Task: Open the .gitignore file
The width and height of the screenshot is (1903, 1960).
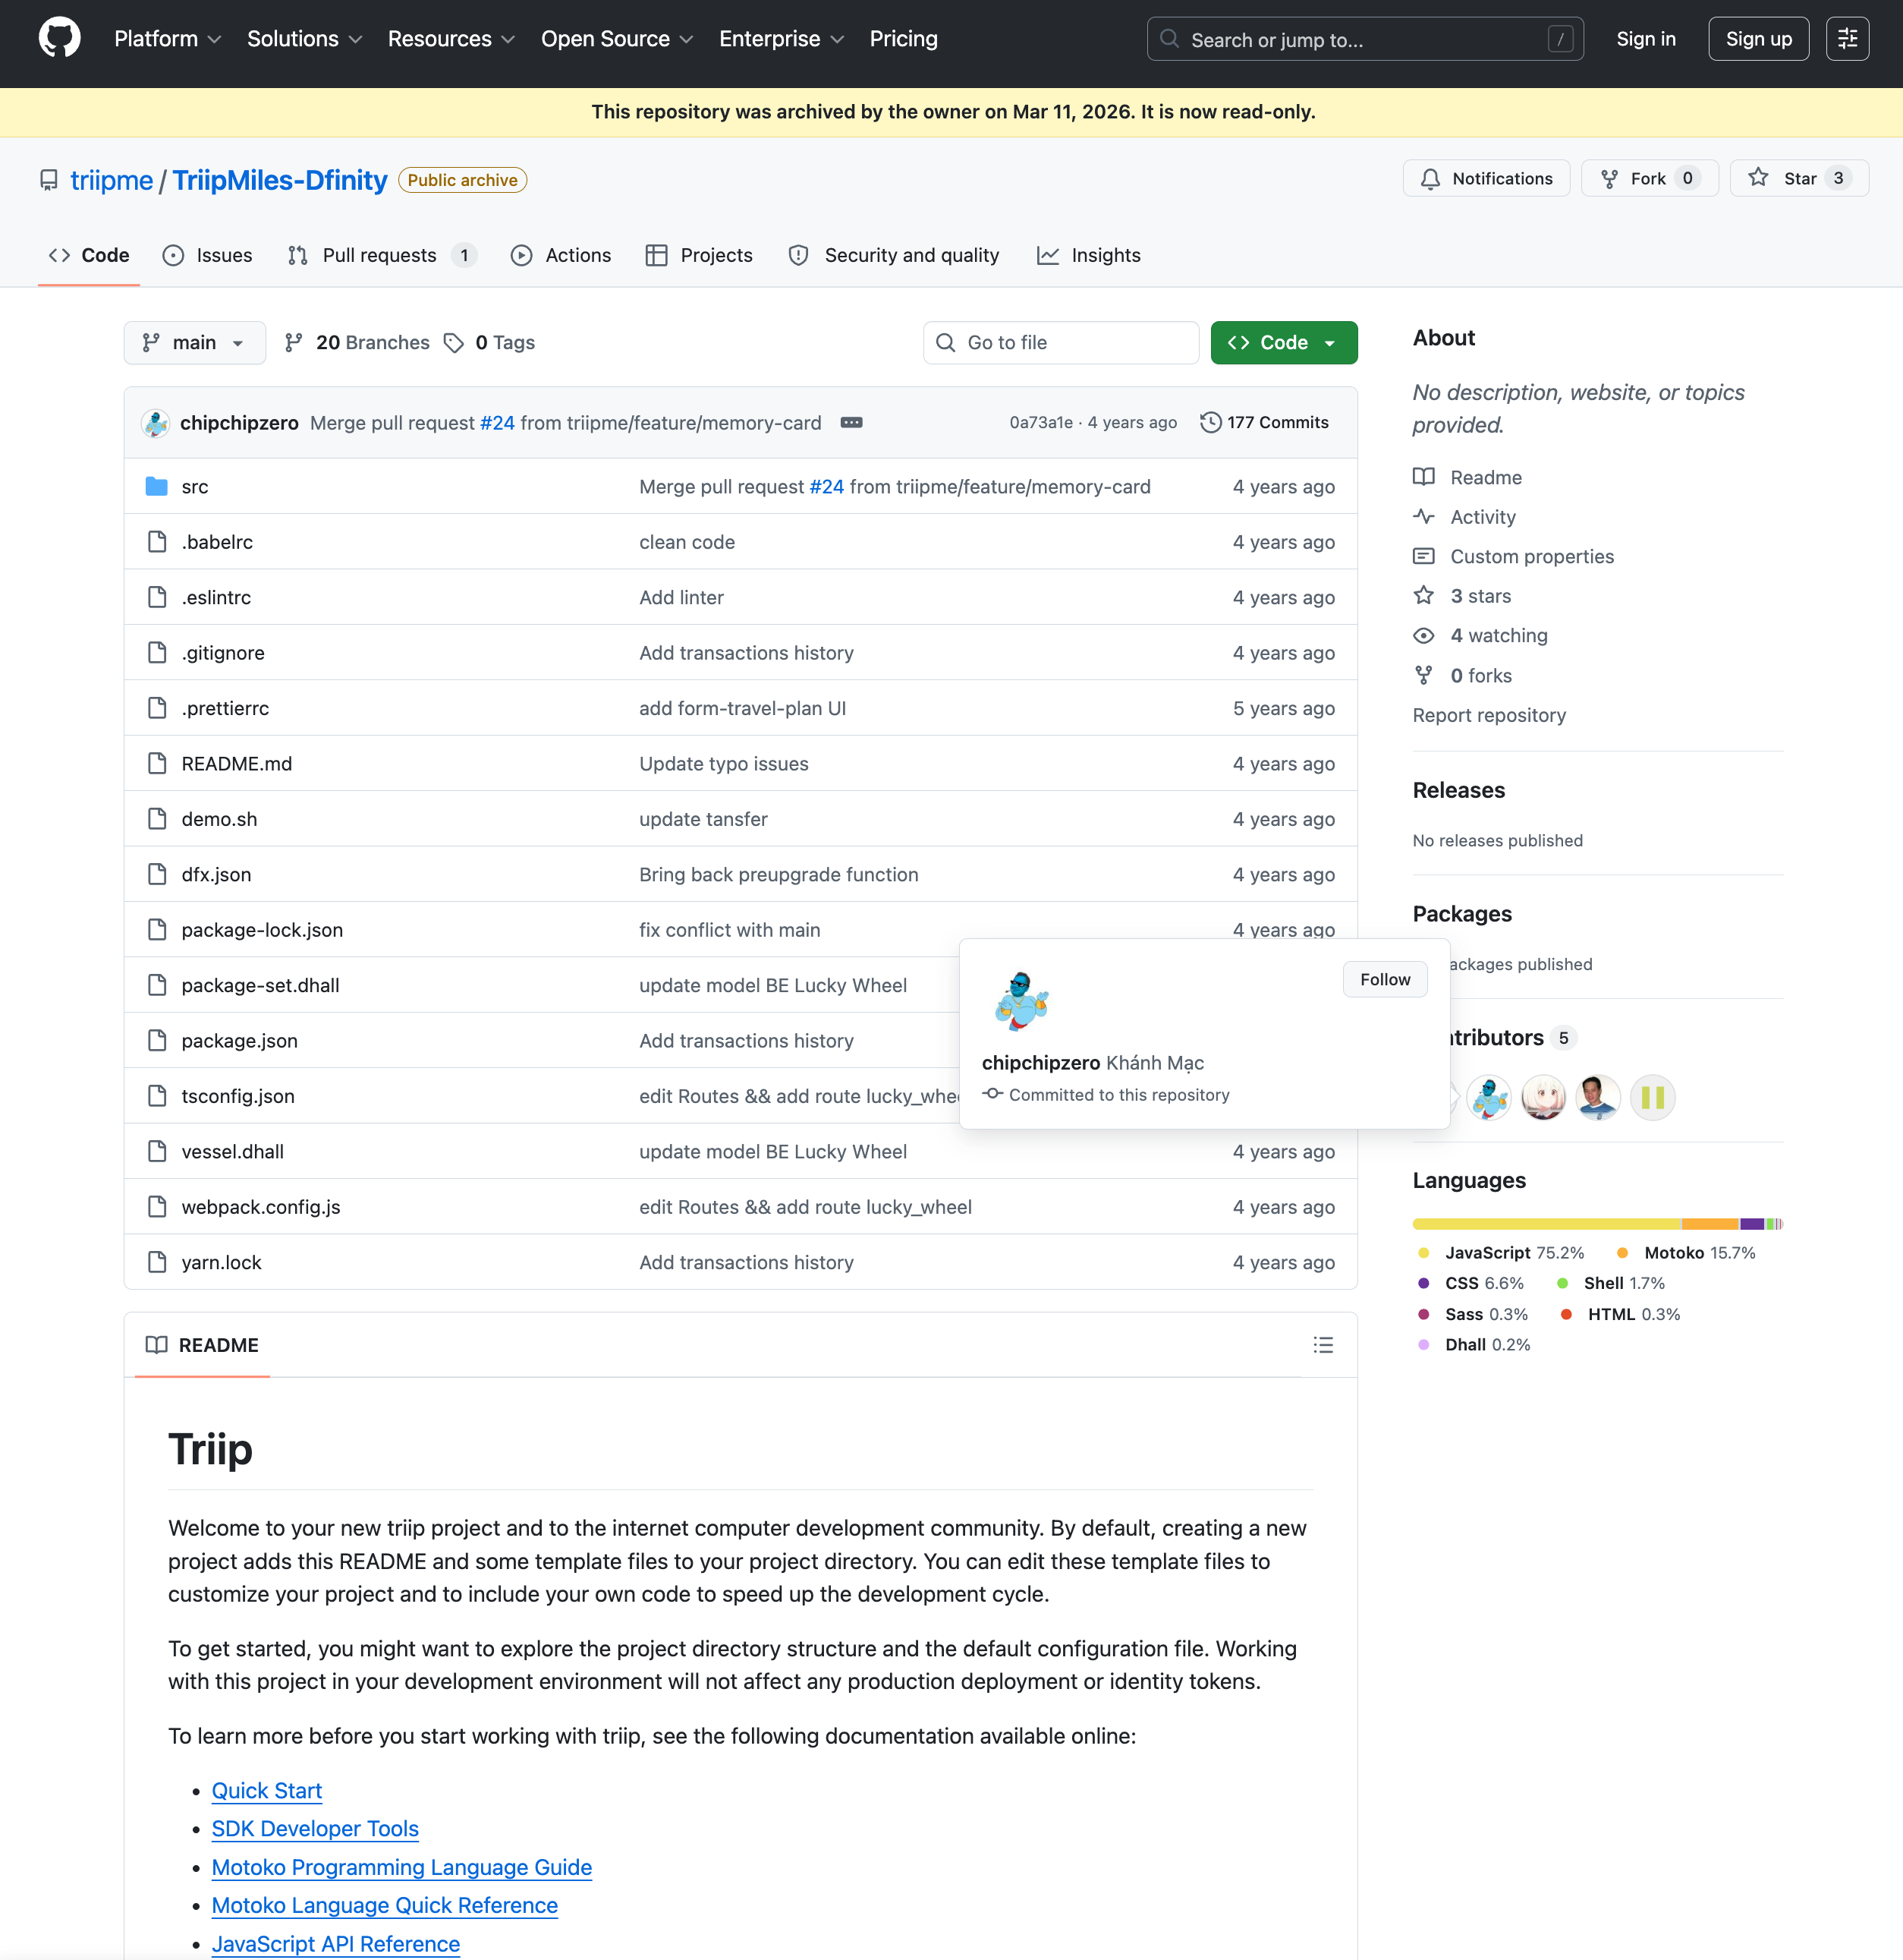Action: coord(223,653)
